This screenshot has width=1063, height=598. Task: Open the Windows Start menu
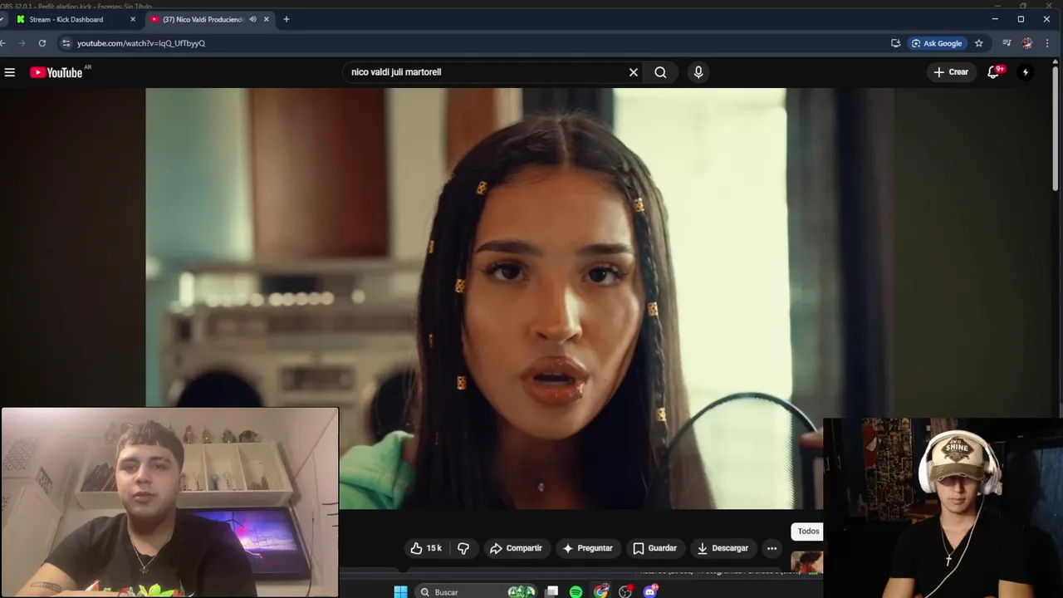(400, 591)
